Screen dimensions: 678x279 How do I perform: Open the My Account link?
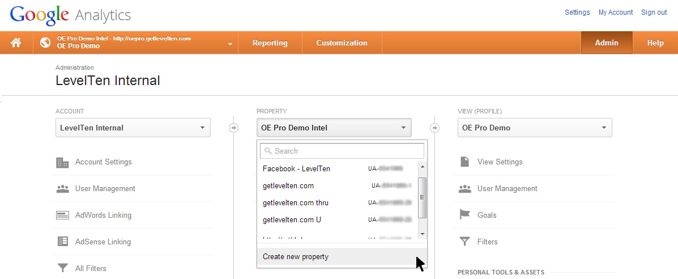tap(615, 12)
